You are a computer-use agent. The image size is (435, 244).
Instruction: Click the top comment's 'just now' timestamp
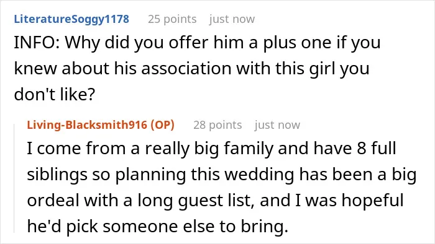[x=232, y=19]
